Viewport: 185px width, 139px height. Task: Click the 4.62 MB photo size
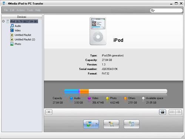point(115,103)
